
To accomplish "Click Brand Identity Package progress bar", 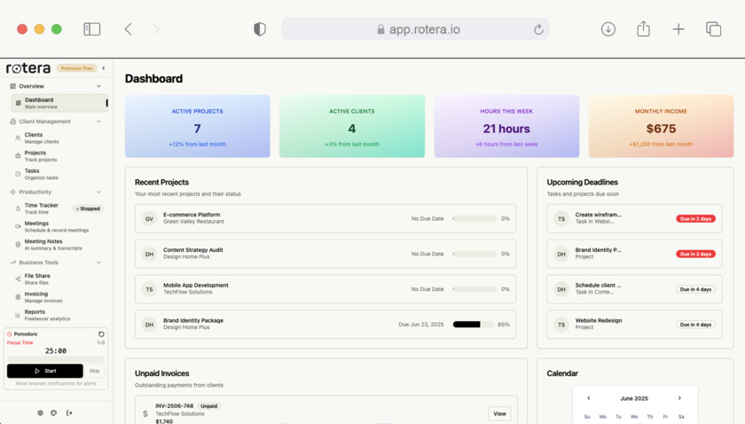I will click(474, 324).
